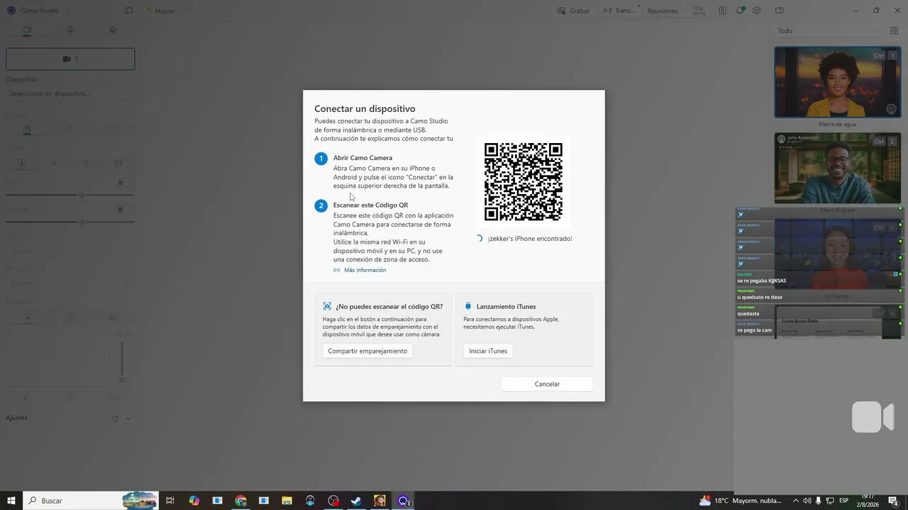Image resolution: width=908 pixels, height=510 pixels.
Task: Open the taskbar clock and date
Action: point(868,501)
